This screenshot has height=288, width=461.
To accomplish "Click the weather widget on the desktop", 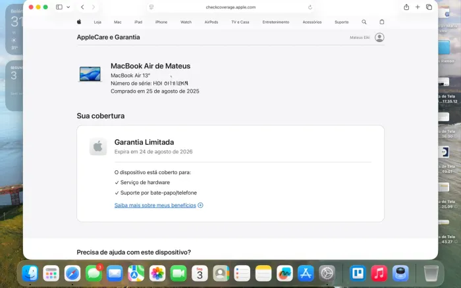I will click(14, 30).
